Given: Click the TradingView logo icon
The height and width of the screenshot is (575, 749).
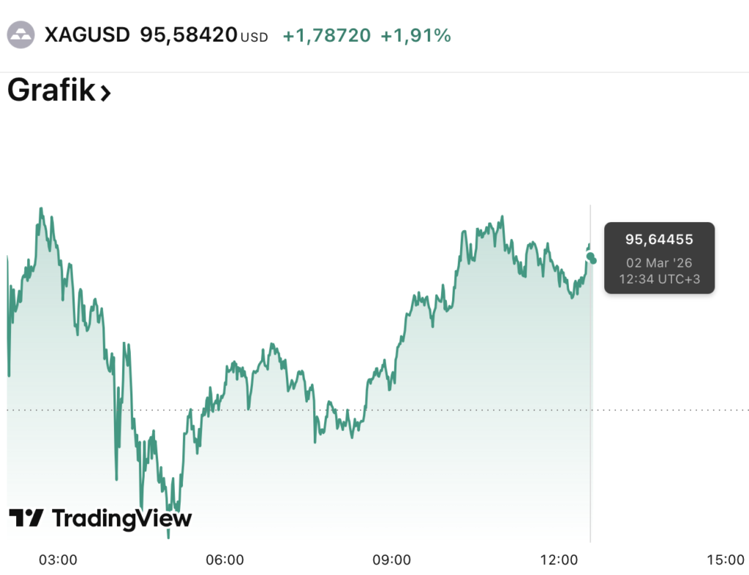Looking at the screenshot, I should click(x=26, y=518).
